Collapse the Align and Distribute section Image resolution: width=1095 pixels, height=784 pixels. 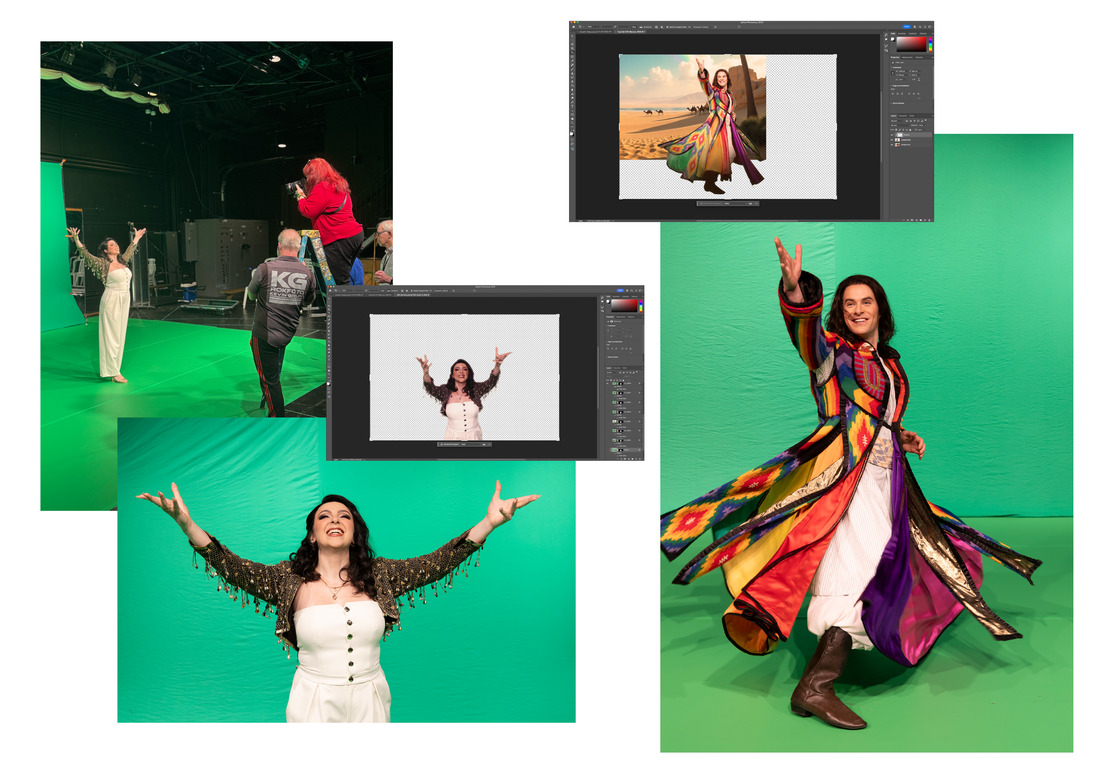click(x=891, y=86)
